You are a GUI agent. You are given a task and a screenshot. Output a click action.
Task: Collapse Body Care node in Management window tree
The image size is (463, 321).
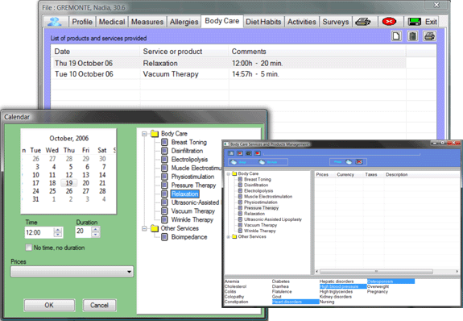click(x=228, y=173)
